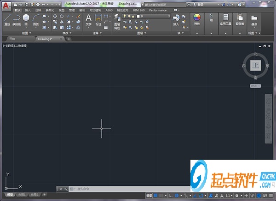Screen dimensions: 276x201
Task: Open the annotation scale 1:1 dropdown
Action: (229, 195)
